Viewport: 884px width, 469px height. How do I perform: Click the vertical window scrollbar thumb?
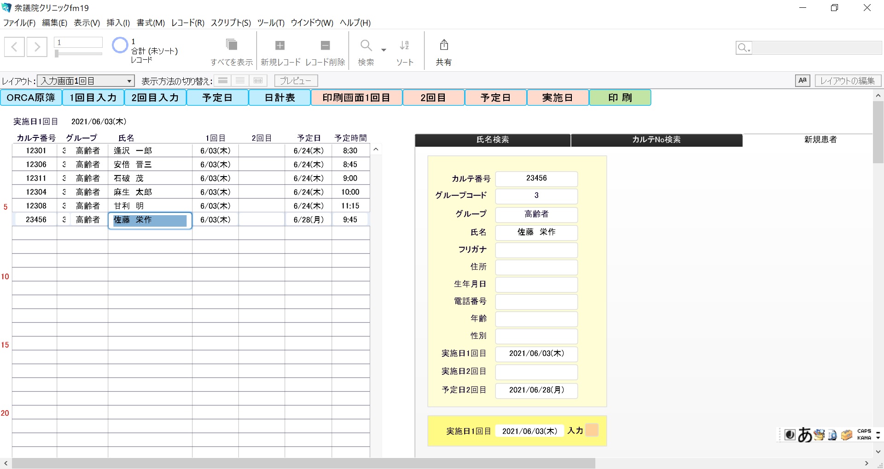878,132
